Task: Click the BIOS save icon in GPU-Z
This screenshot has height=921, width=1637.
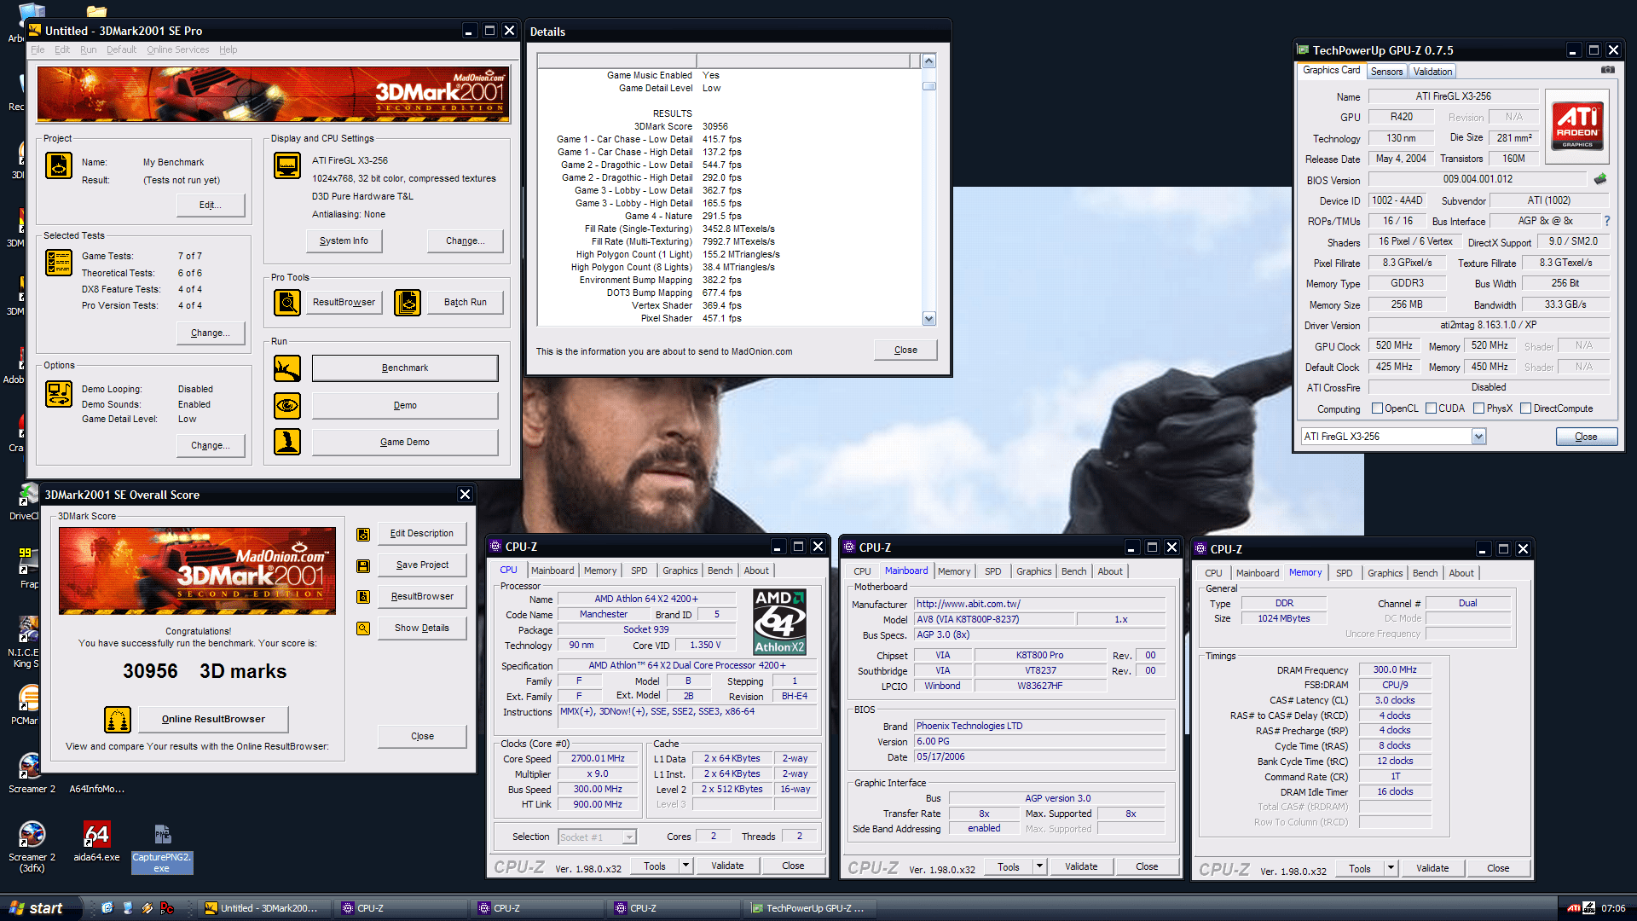Action: click(1600, 179)
